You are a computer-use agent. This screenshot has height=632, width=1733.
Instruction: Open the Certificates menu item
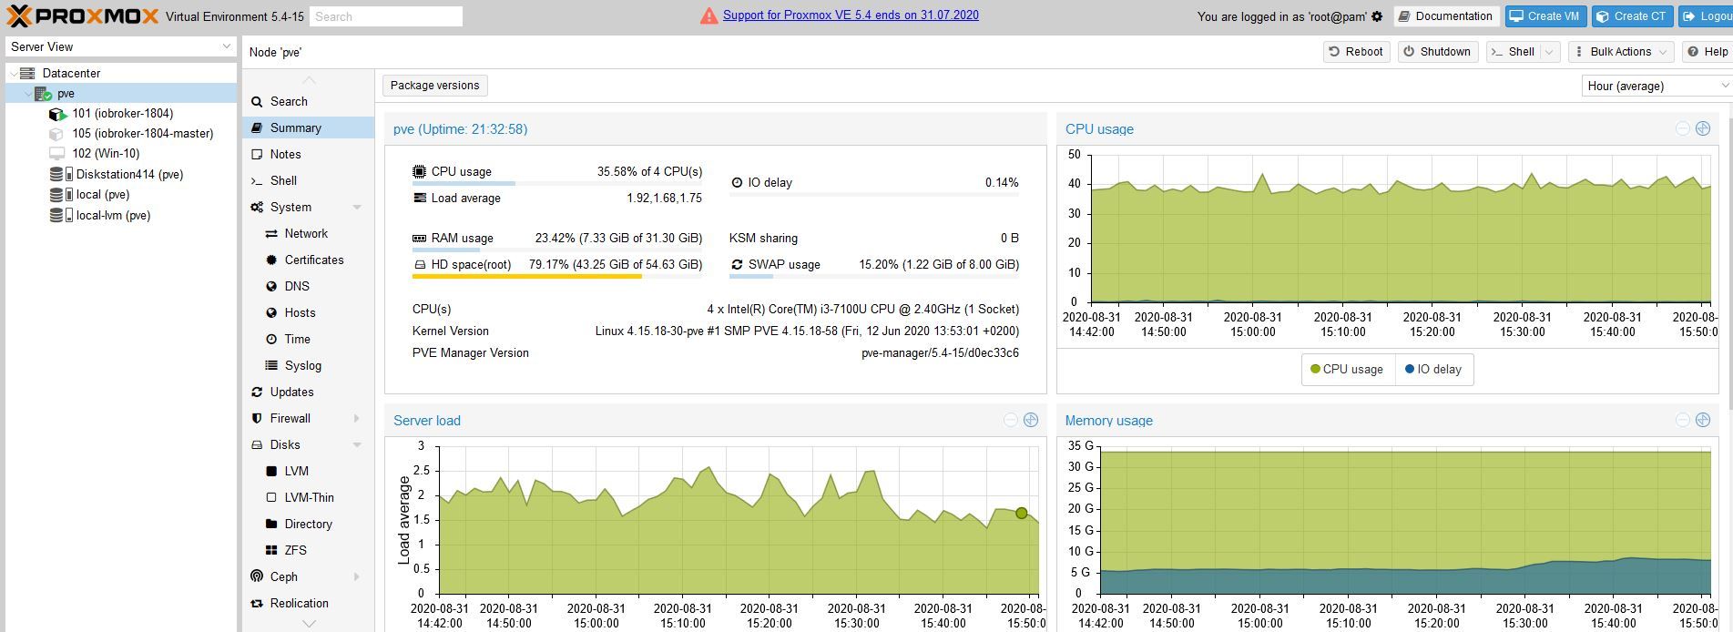pyautogui.click(x=308, y=260)
